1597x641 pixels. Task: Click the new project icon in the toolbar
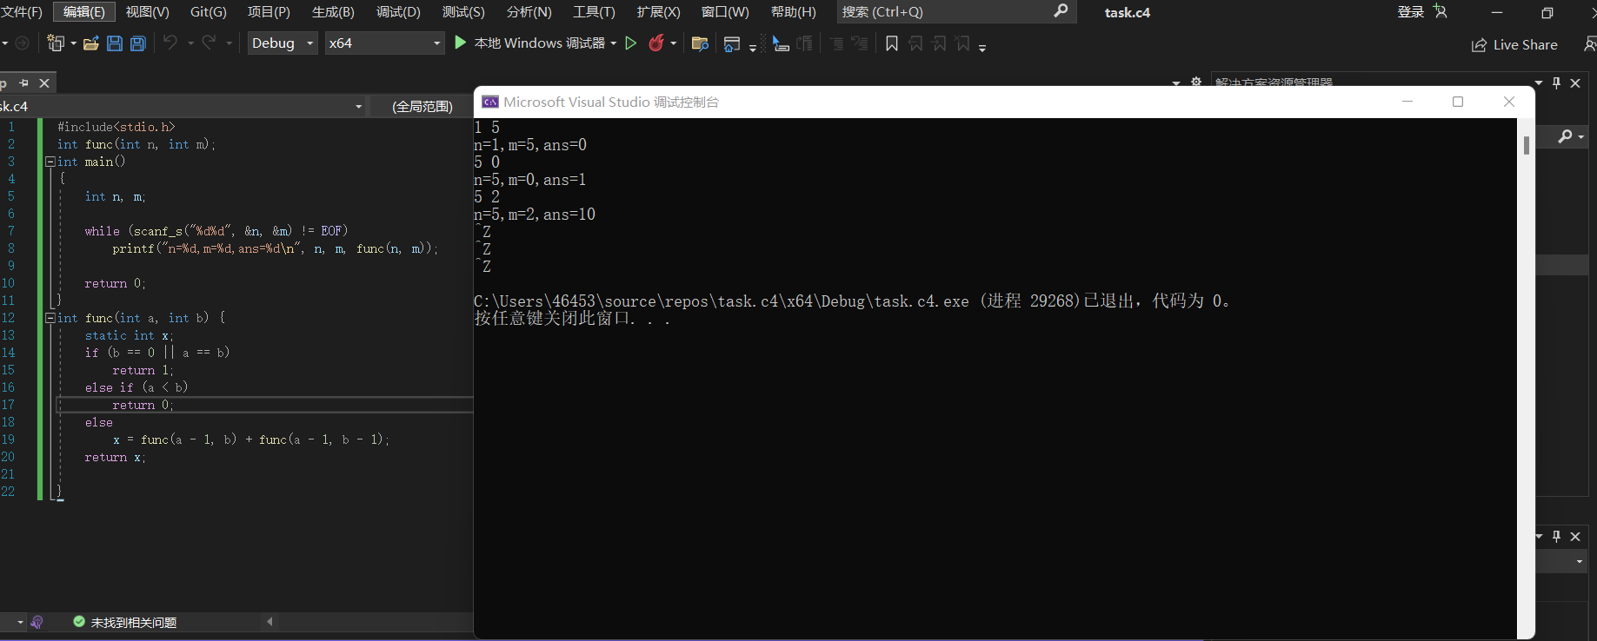pyautogui.click(x=56, y=43)
